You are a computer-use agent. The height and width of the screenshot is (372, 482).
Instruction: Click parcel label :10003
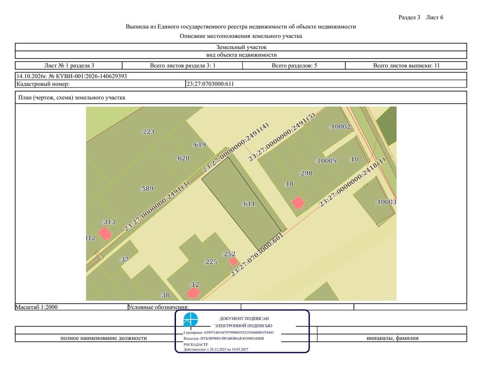coord(386,202)
